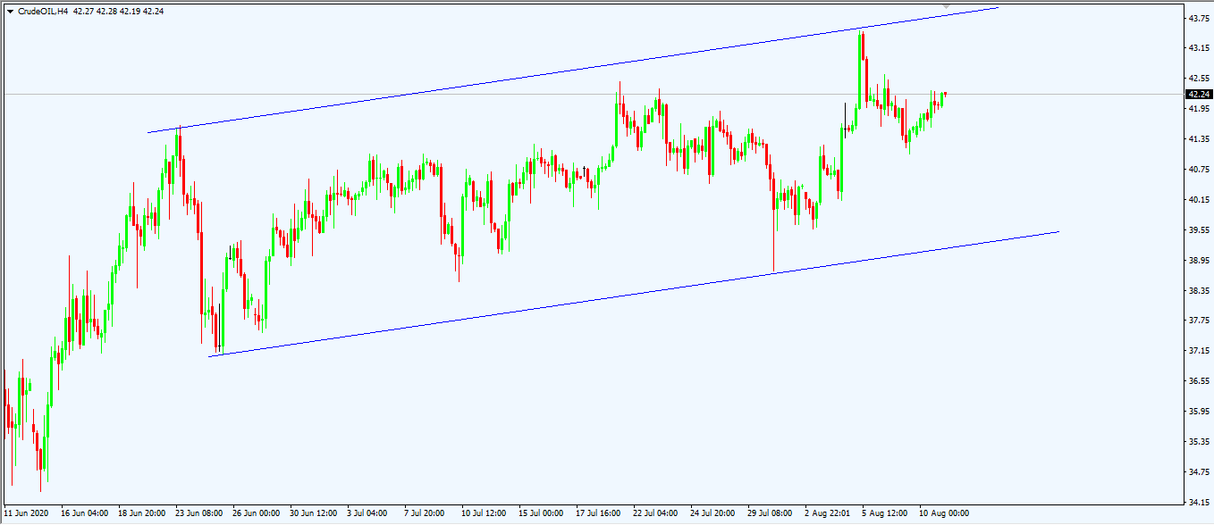This screenshot has height=525, width=1214.
Task: Click the 16 Jun 04:00 time label
Action: point(85,513)
